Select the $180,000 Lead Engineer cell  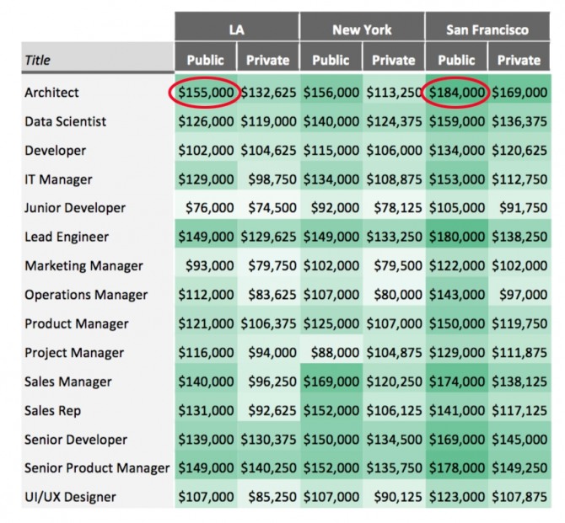458,237
